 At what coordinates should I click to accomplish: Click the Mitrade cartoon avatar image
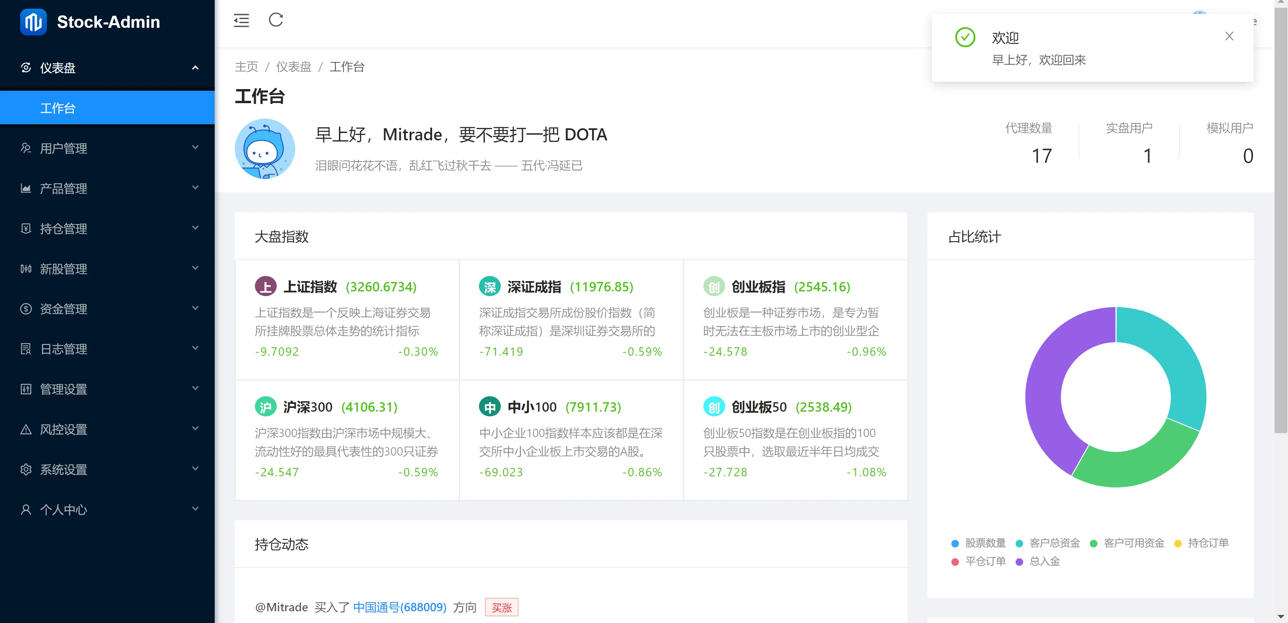pyautogui.click(x=265, y=149)
